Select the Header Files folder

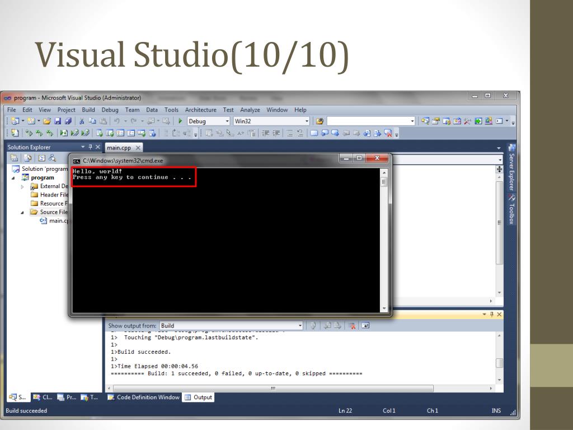point(50,195)
